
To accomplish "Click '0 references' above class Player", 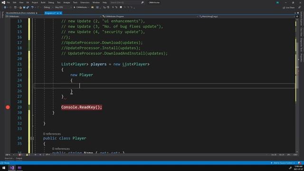I will [52, 134].
